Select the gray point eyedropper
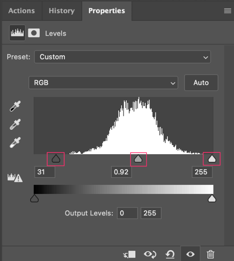Viewport: 234px width, 261px height. 15,124
